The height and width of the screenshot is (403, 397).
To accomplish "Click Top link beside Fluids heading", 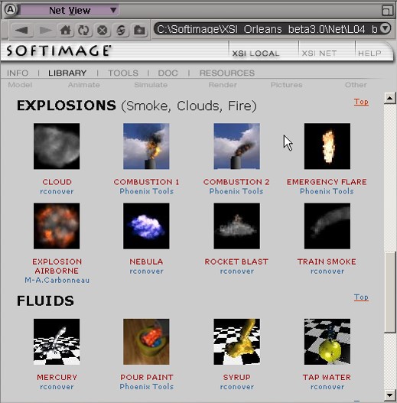I will coord(361,297).
